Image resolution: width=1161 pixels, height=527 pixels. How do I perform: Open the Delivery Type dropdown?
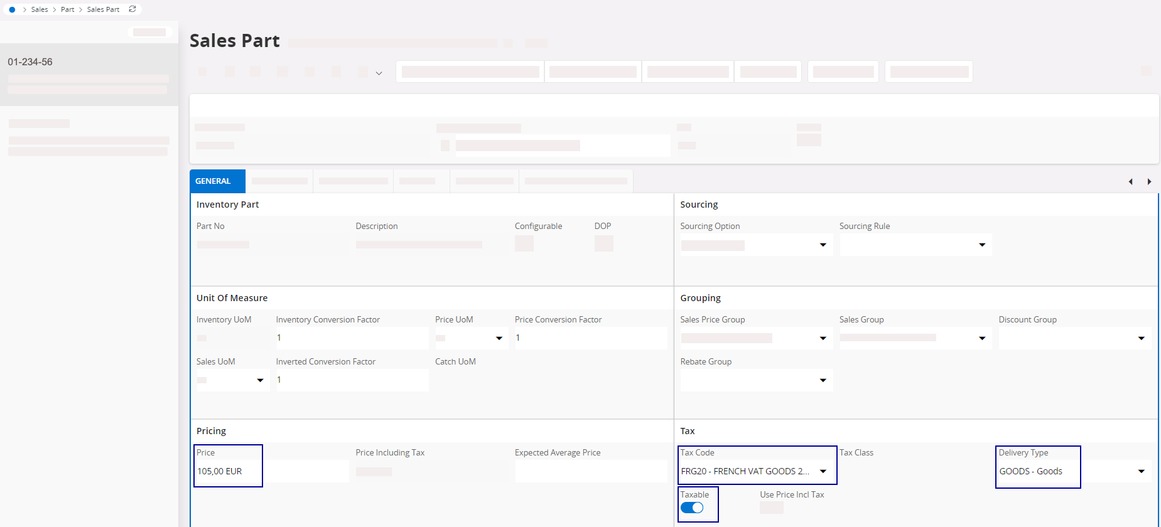(x=1141, y=471)
